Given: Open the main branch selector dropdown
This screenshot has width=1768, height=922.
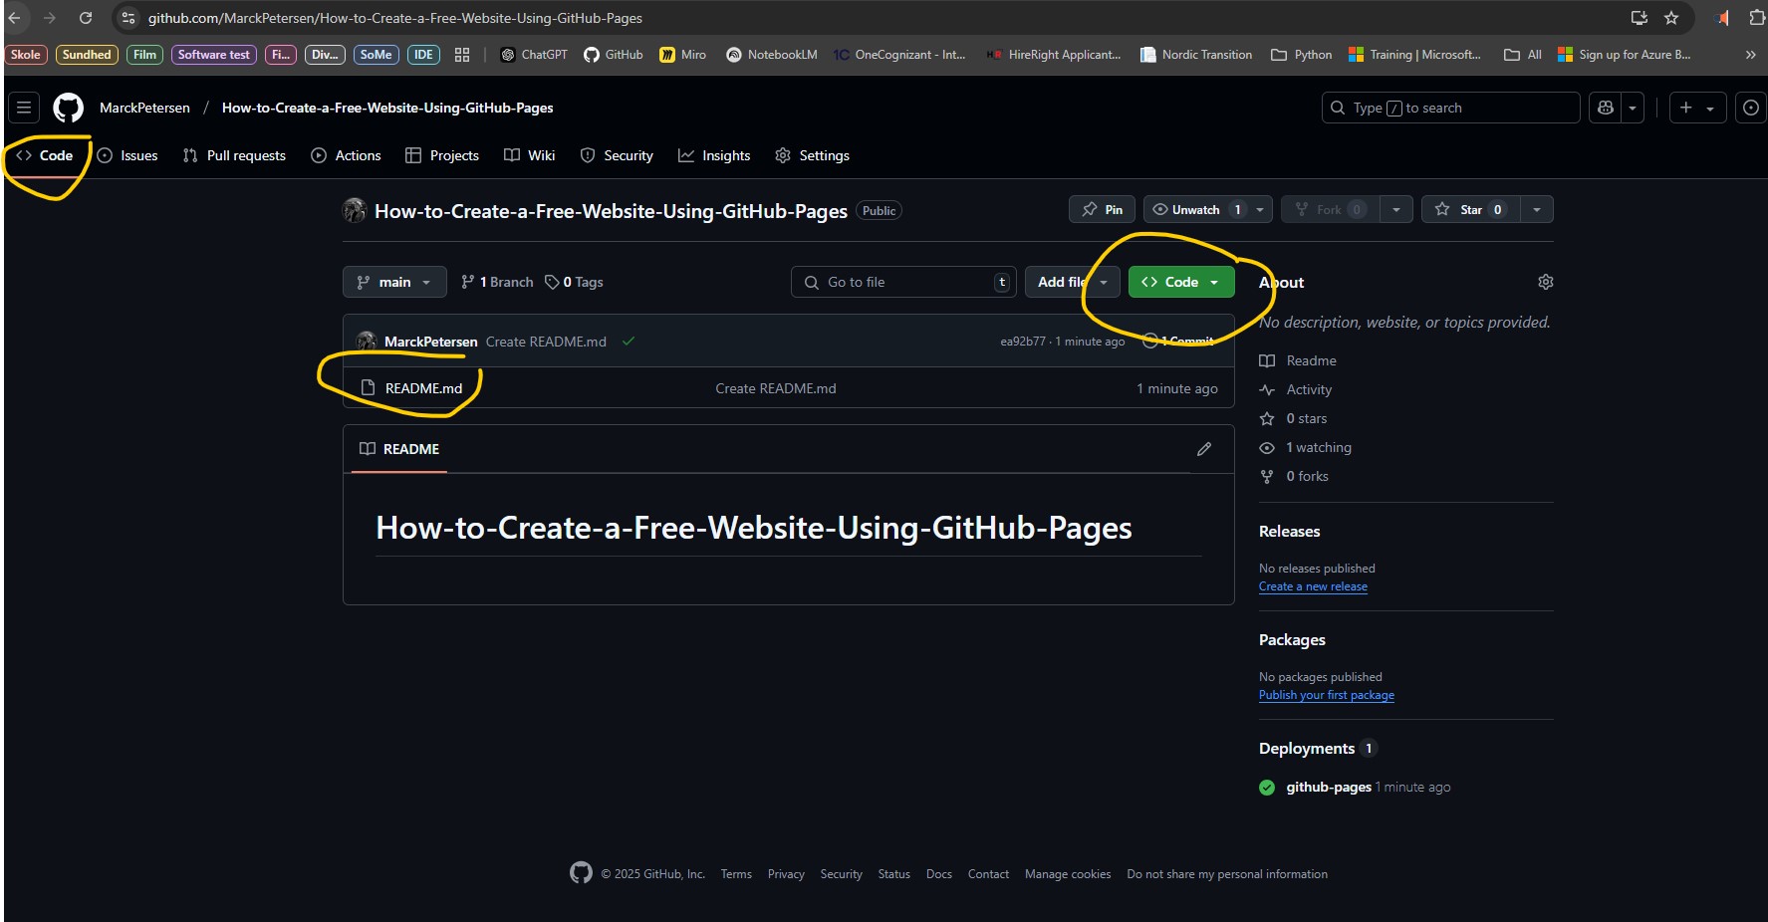Looking at the screenshot, I should point(394,282).
